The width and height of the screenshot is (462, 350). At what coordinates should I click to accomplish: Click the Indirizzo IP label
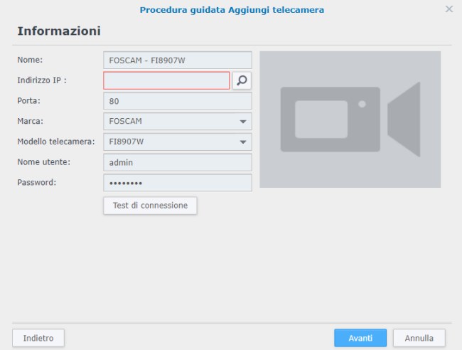coord(42,80)
